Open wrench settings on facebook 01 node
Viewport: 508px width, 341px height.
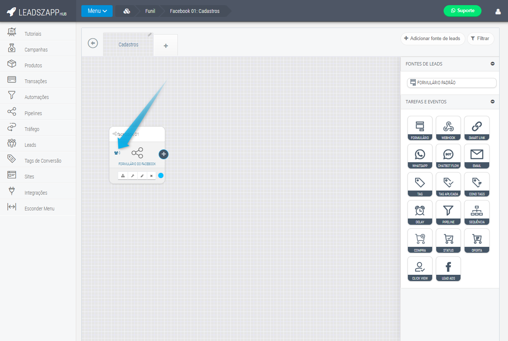[133, 176]
